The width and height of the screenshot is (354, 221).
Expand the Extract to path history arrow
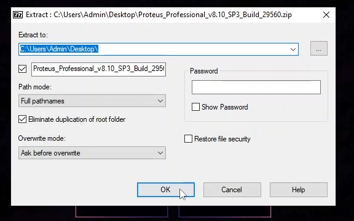click(x=293, y=49)
